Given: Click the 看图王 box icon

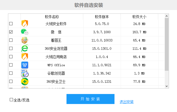Looking at the screenshot, I should pyautogui.click(x=25, y=40).
